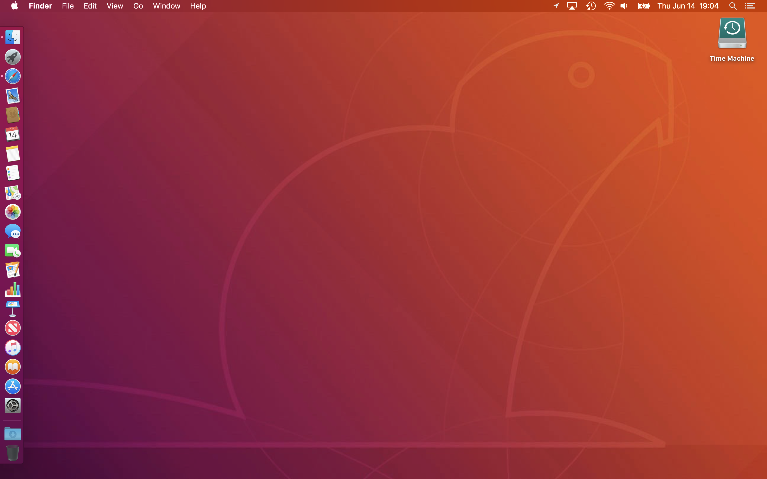This screenshot has width=767, height=479.
Task: Open Wi-Fi status menu
Action: 609,6
